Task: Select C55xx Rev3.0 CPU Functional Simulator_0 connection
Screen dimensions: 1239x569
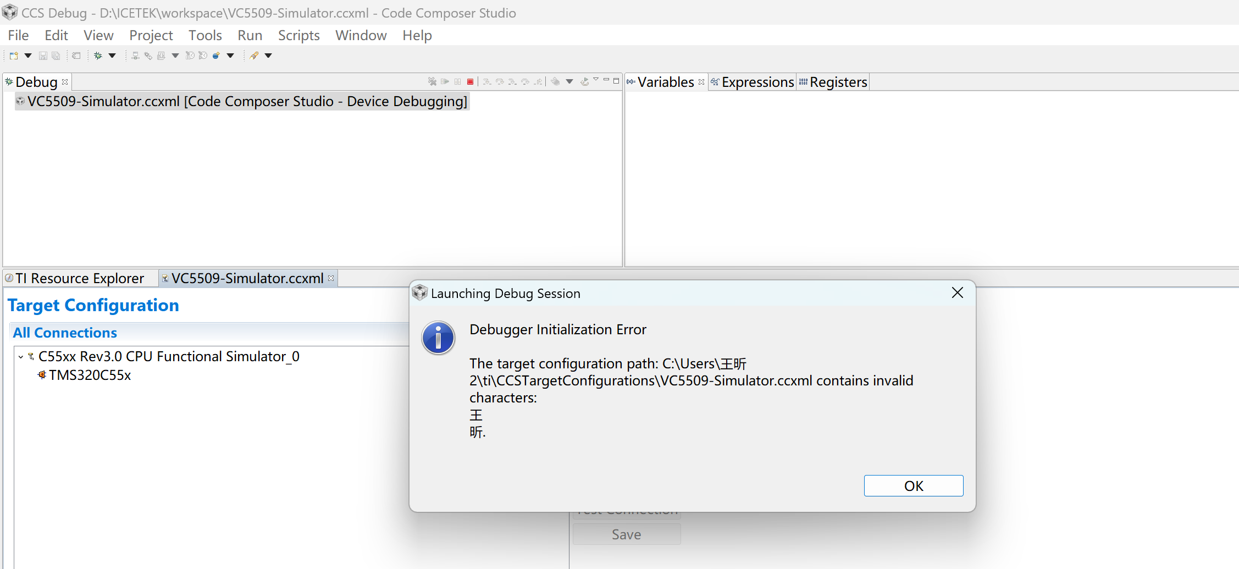Action: pyautogui.click(x=169, y=356)
